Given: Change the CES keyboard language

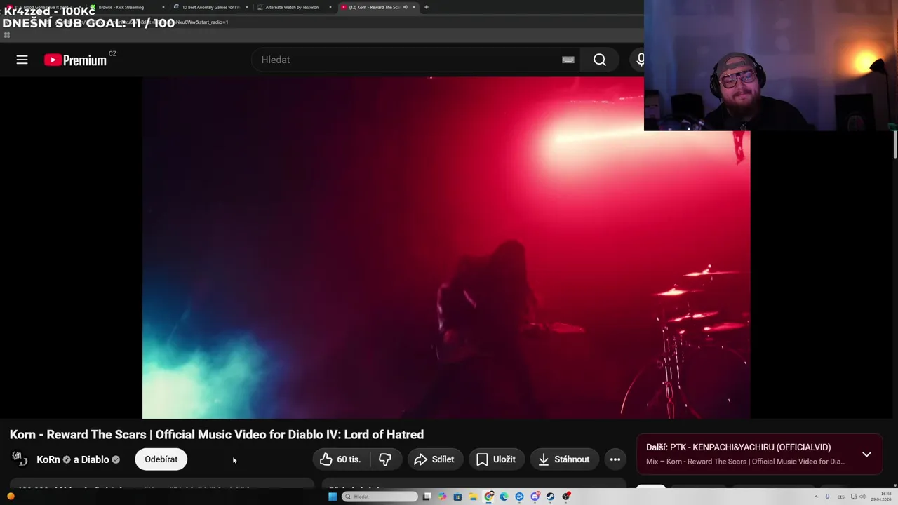Looking at the screenshot, I should [x=840, y=497].
